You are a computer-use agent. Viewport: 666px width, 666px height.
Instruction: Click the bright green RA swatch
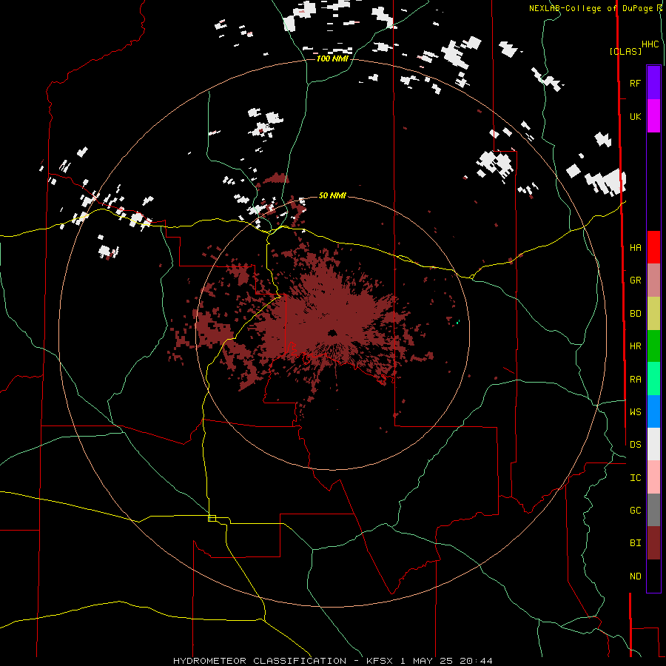[x=653, y=379]
